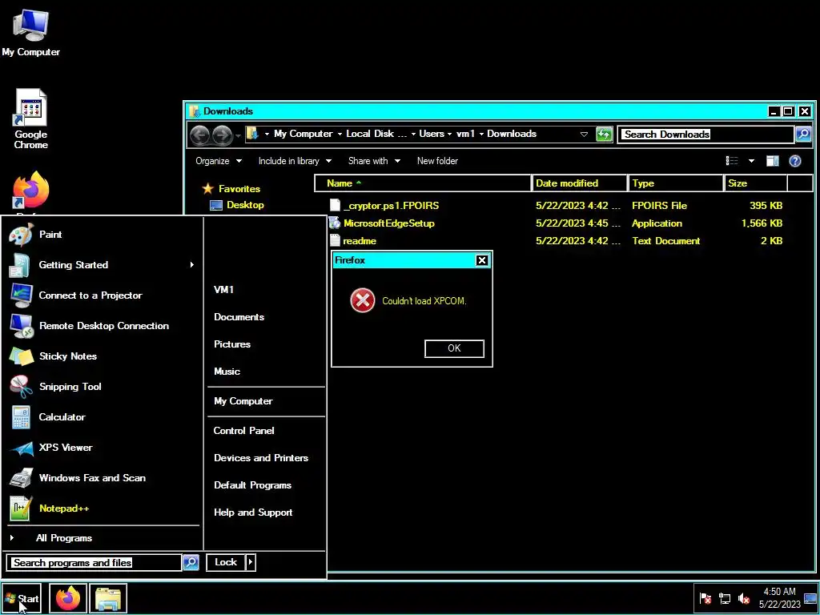Open shutdown options arrow beside Lock

tap(251, 562)
